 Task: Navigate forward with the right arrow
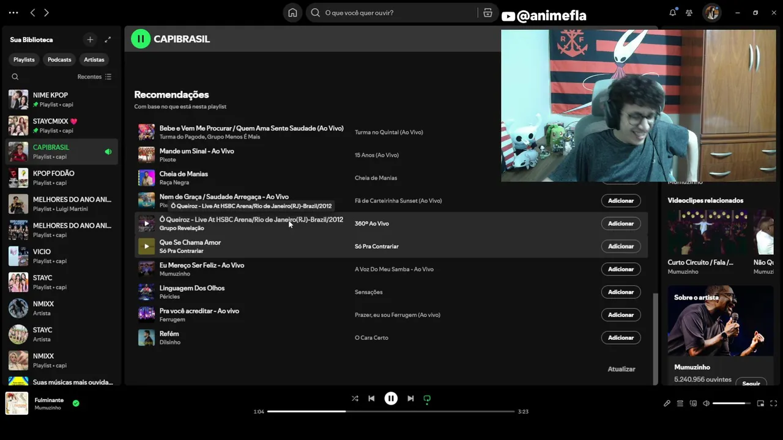[x=46, y=13]
